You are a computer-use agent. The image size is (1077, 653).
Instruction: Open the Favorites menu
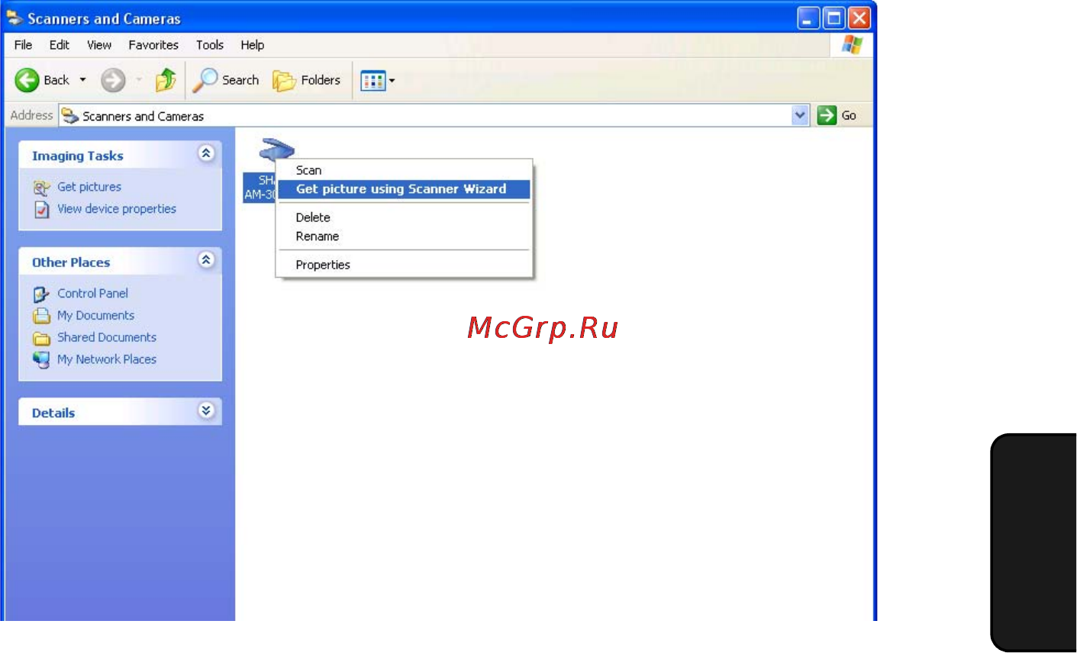[x=153, y=45]
